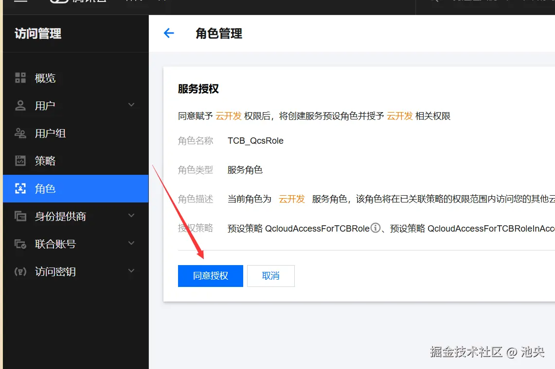Click the 用户 person icon in the sidebar
This screenshot has height=369, width=555.
tap(20, 105)
